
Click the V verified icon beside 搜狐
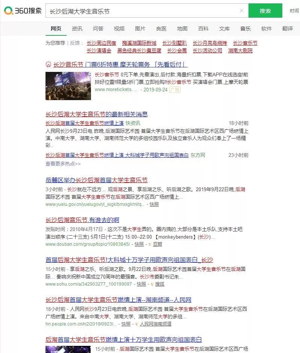coord(152,285)
